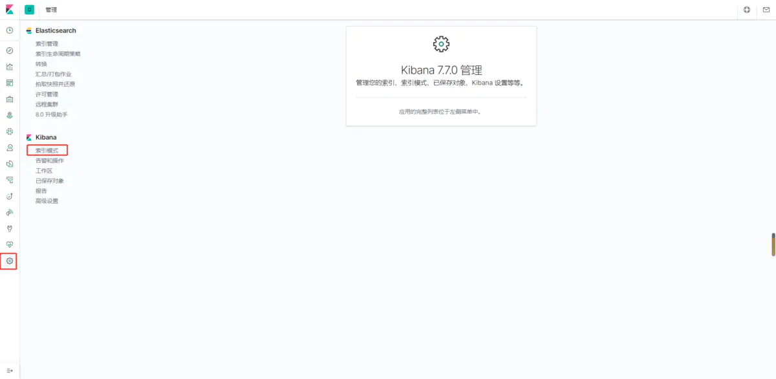Click the Kibana 7.7.0 管理 title
This screenshot has height=379, width=776.
(441, 70)
